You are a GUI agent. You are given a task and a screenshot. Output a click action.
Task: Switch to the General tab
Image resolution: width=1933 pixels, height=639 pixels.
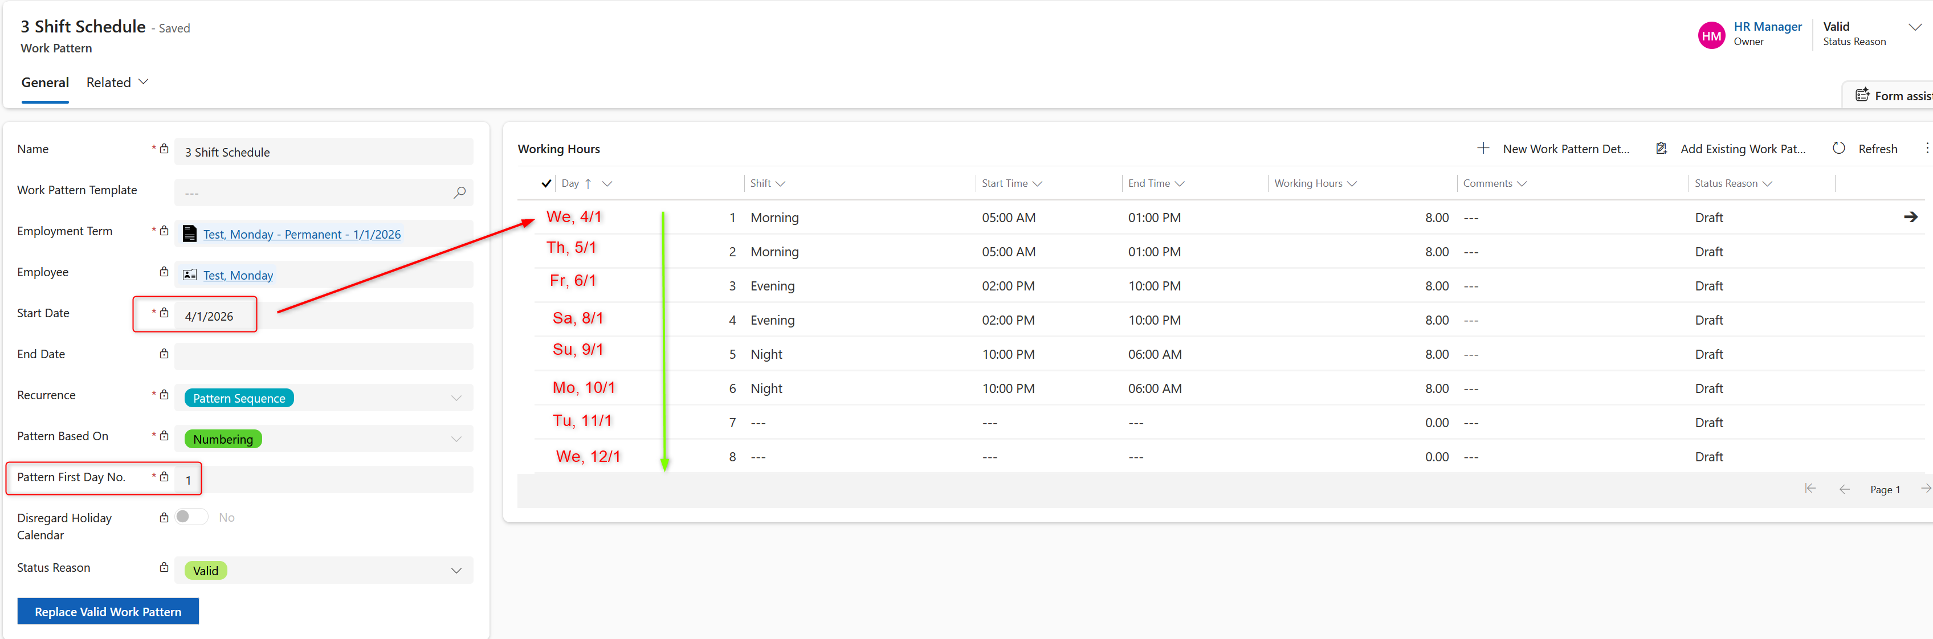coord(45,83)
